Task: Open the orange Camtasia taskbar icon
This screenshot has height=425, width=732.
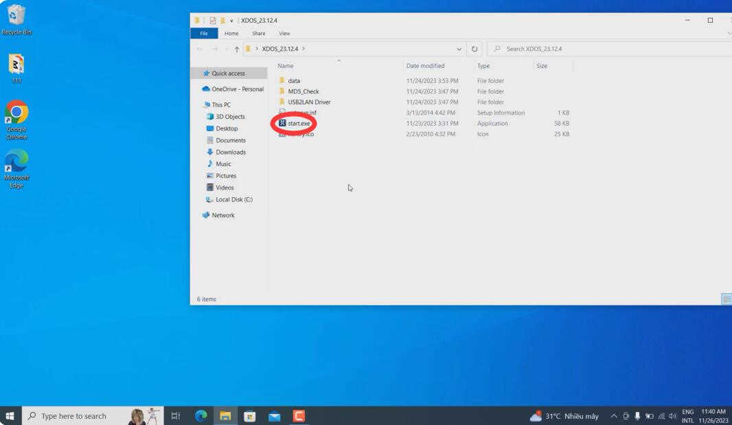Action: [299, 415]
